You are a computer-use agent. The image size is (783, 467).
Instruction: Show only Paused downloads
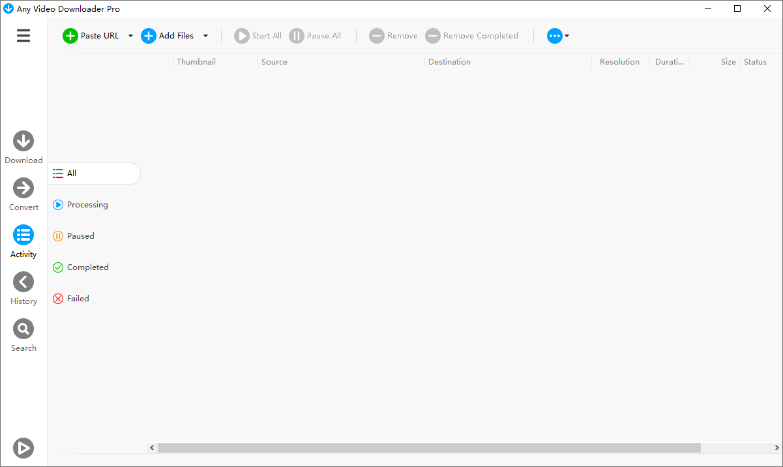[74, 235]
